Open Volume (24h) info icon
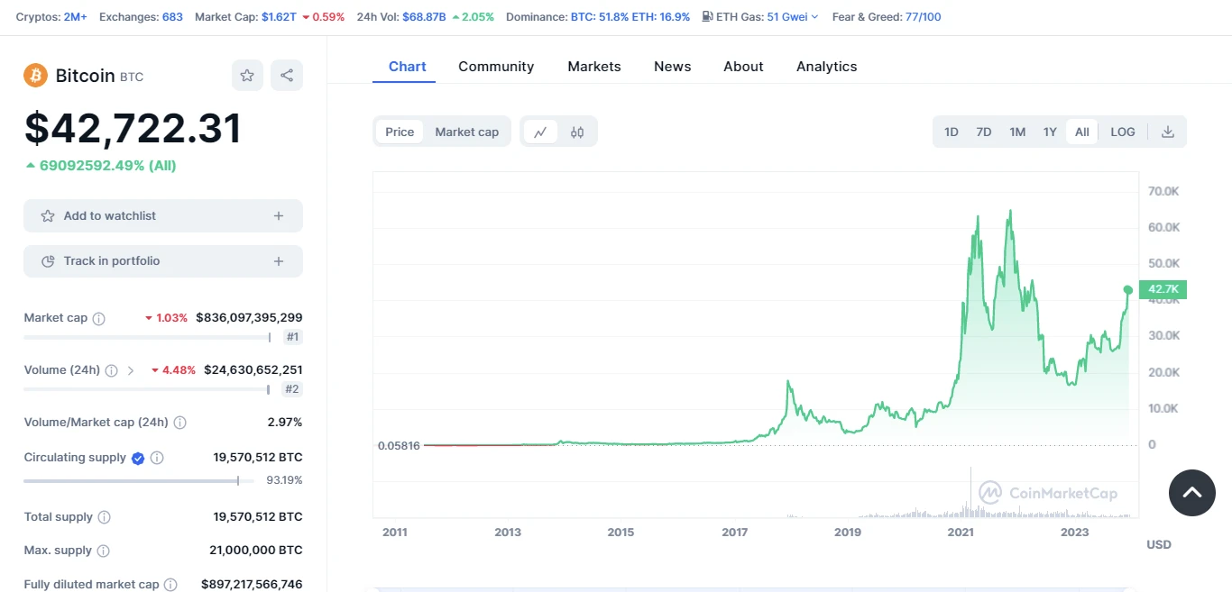This screenshot has width=1232, height=592. 111,370
